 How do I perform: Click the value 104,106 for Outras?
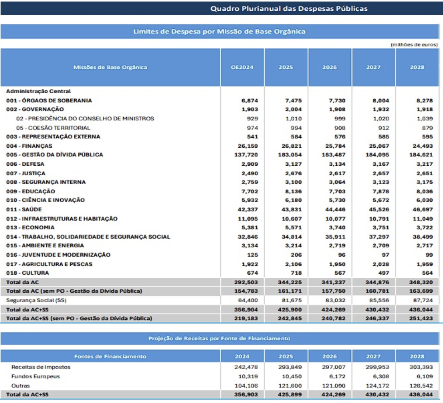point(246,386)
